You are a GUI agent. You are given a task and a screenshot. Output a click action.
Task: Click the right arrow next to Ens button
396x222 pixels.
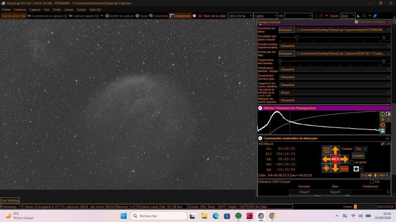[x=370, y=175]
